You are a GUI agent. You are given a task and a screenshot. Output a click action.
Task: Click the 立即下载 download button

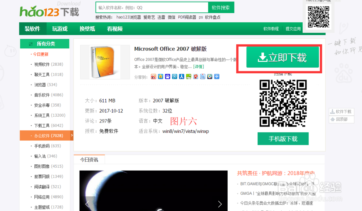pos(283,57)
